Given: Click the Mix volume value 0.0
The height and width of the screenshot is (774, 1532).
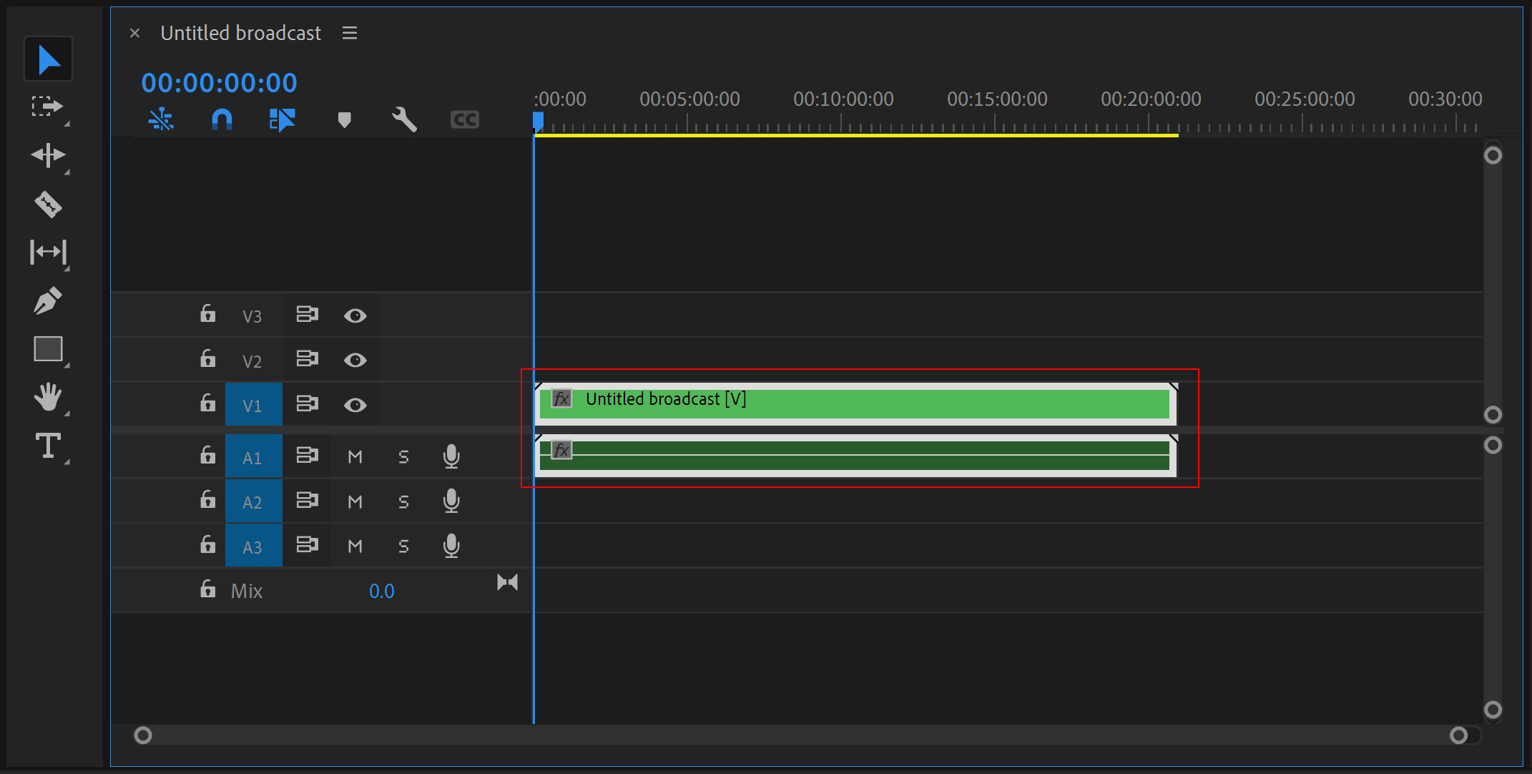Looking at the screenshot, I should pos(381,591).
